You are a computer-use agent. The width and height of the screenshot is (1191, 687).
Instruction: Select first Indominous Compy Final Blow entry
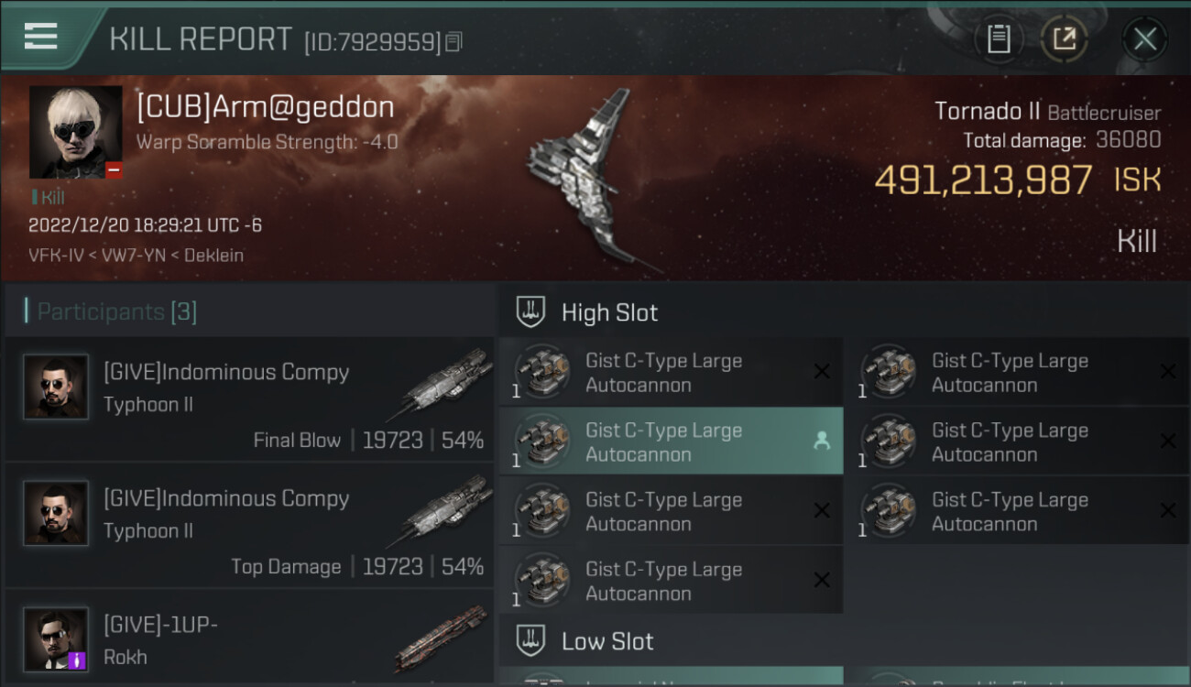click(249, 399)
